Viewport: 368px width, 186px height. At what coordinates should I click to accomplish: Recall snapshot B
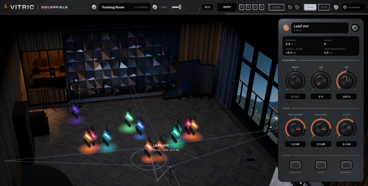(248, 7)
